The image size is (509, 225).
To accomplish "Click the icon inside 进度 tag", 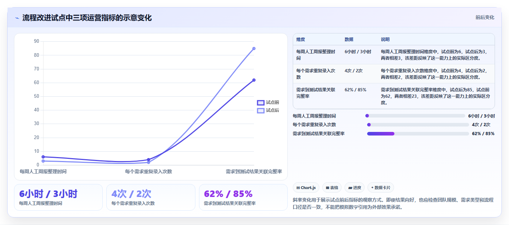I will (x=350, y=188).
